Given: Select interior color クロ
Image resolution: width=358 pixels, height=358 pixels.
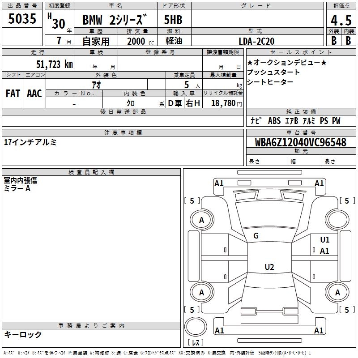Looking at the screenshot, I should coord(131,103).
